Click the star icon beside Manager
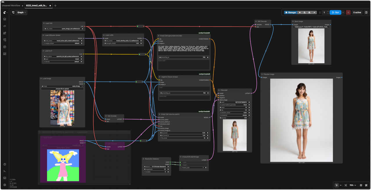 point(300,12)
